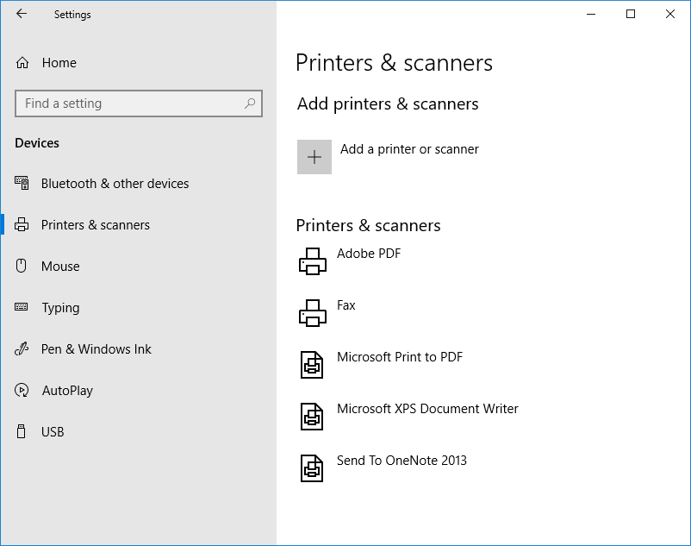Viewport: 691px width, 546px height.
Task: Open the Mouse settings page
Action: [x=60, y=267]
